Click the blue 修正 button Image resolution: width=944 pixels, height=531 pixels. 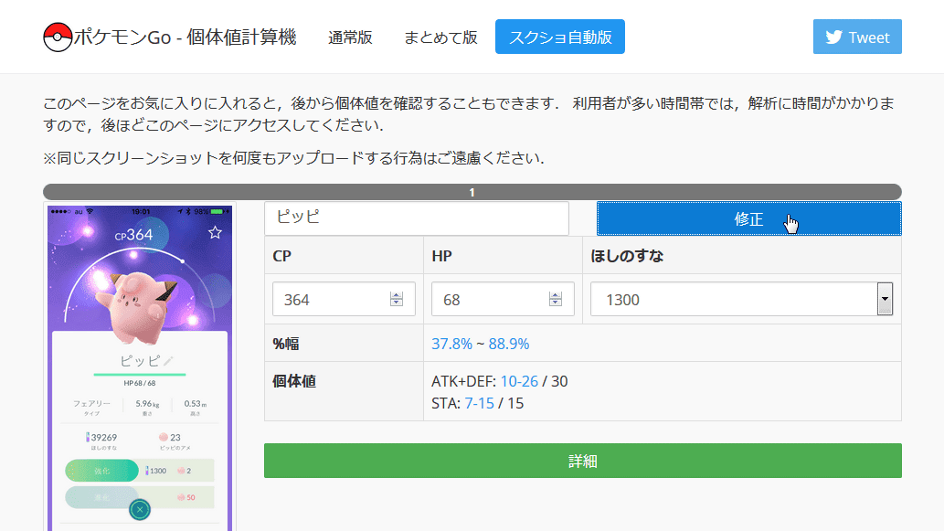[x=749, y=218]
